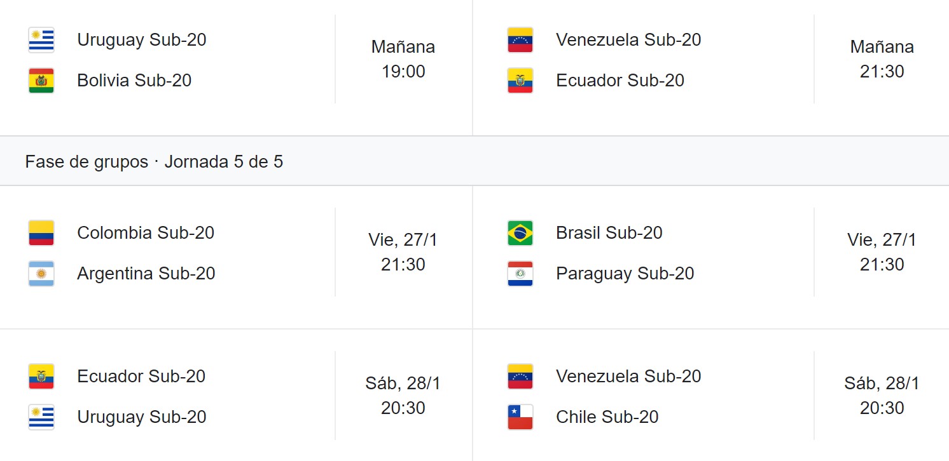Click the Venezuela flag in Ecuador match
949x461 pixels.
click(520, 40)
